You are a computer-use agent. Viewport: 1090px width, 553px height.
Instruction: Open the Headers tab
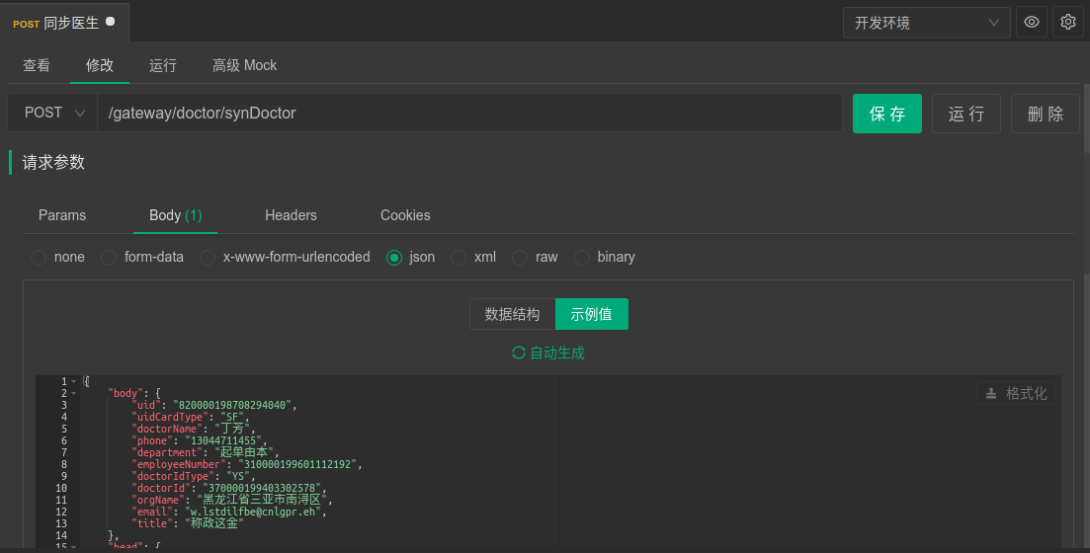pyautogui.click(x=291, y=215)
